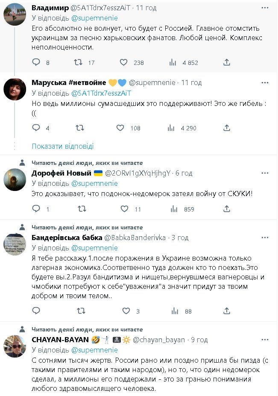View analytics count 88 on Бандерівська бабка's tweet

[184, 311]
